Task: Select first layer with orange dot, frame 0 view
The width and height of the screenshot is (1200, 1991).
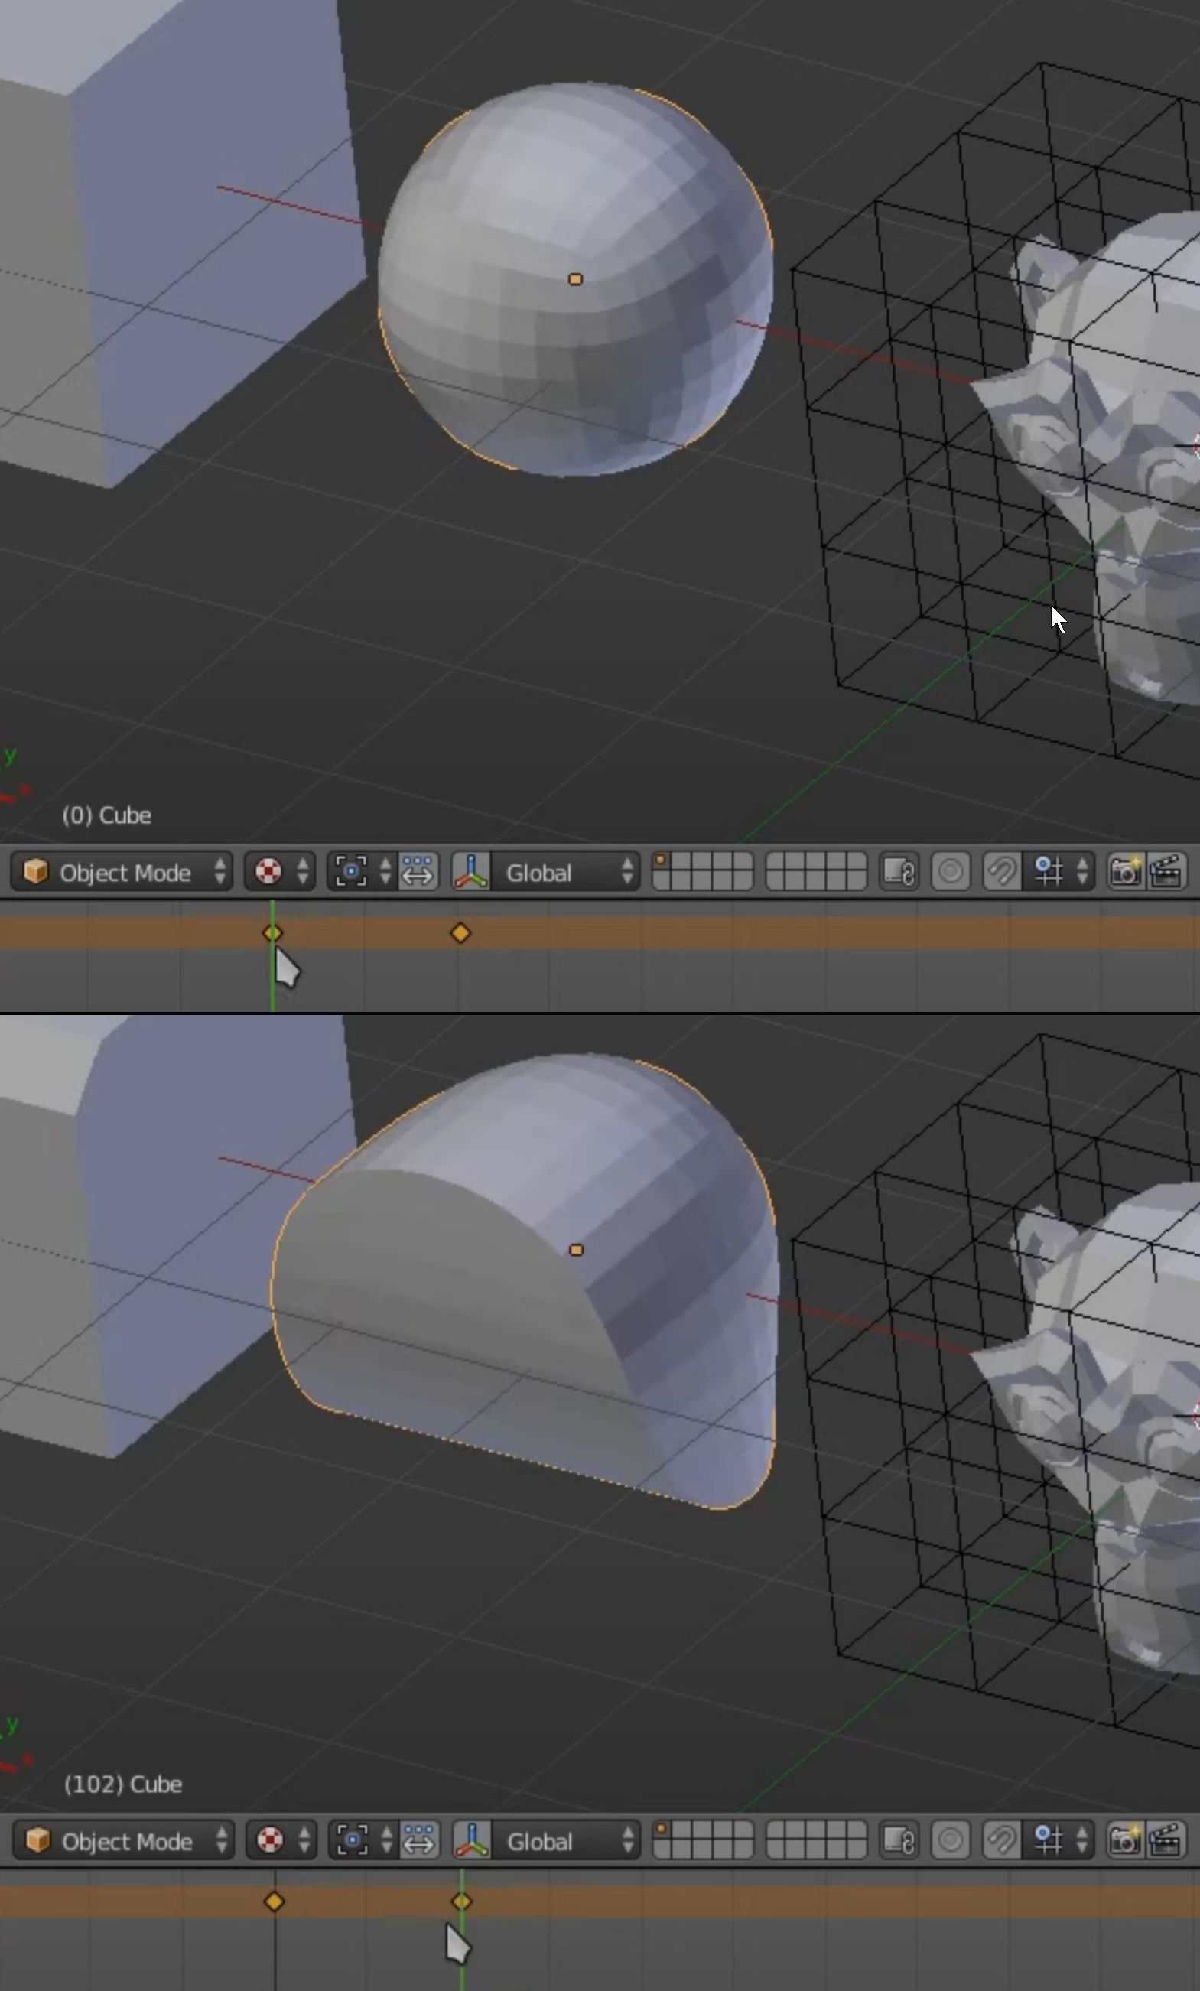Action: point(662,861)
